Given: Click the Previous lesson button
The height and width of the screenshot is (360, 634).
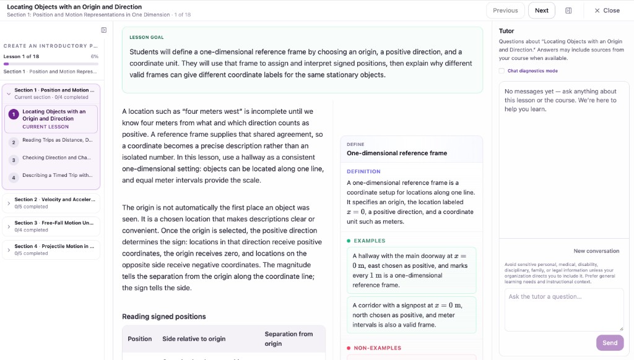Looking at the screenshot, I should [505, 11].
